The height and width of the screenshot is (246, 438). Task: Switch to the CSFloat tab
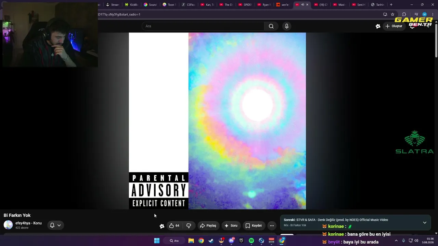tap(188, 5)
